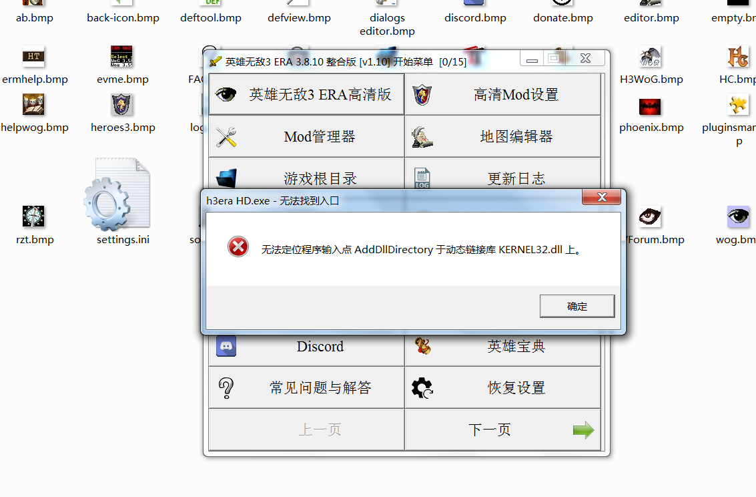Minimize the 英雄无敌3 ERA launcher window
756x497 pixels.
[x=532, y=58]
